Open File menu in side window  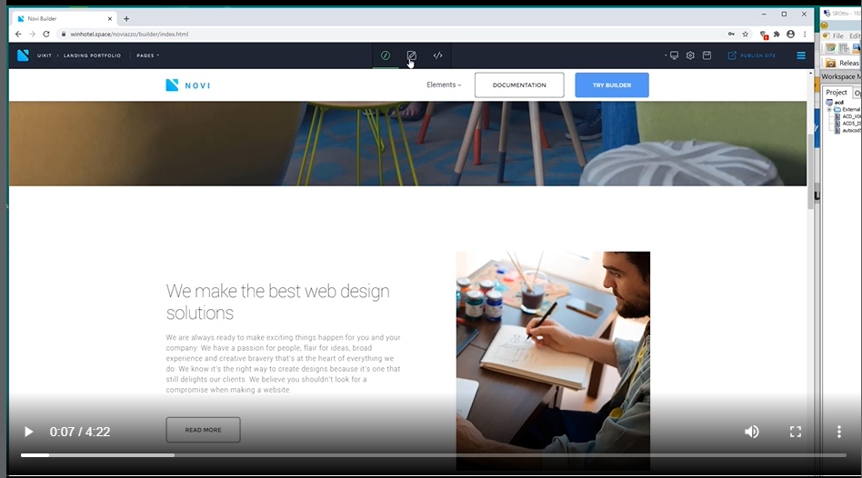tap(837, 35)
